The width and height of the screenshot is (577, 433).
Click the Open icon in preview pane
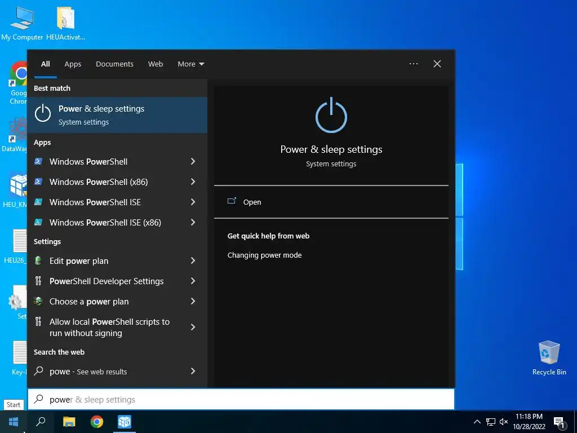pyautogui.click(x=232, y=201)
